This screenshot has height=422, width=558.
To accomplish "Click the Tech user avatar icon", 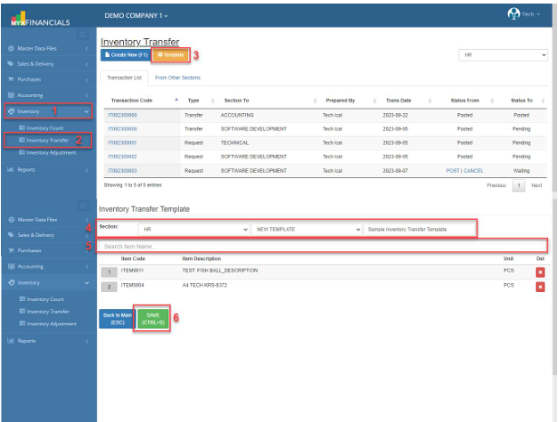I will 513,14.
